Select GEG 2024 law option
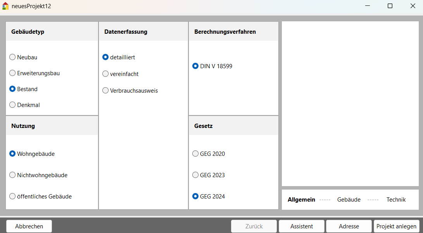The height and width of the screenshot is (233, 423). click(195, 197)
